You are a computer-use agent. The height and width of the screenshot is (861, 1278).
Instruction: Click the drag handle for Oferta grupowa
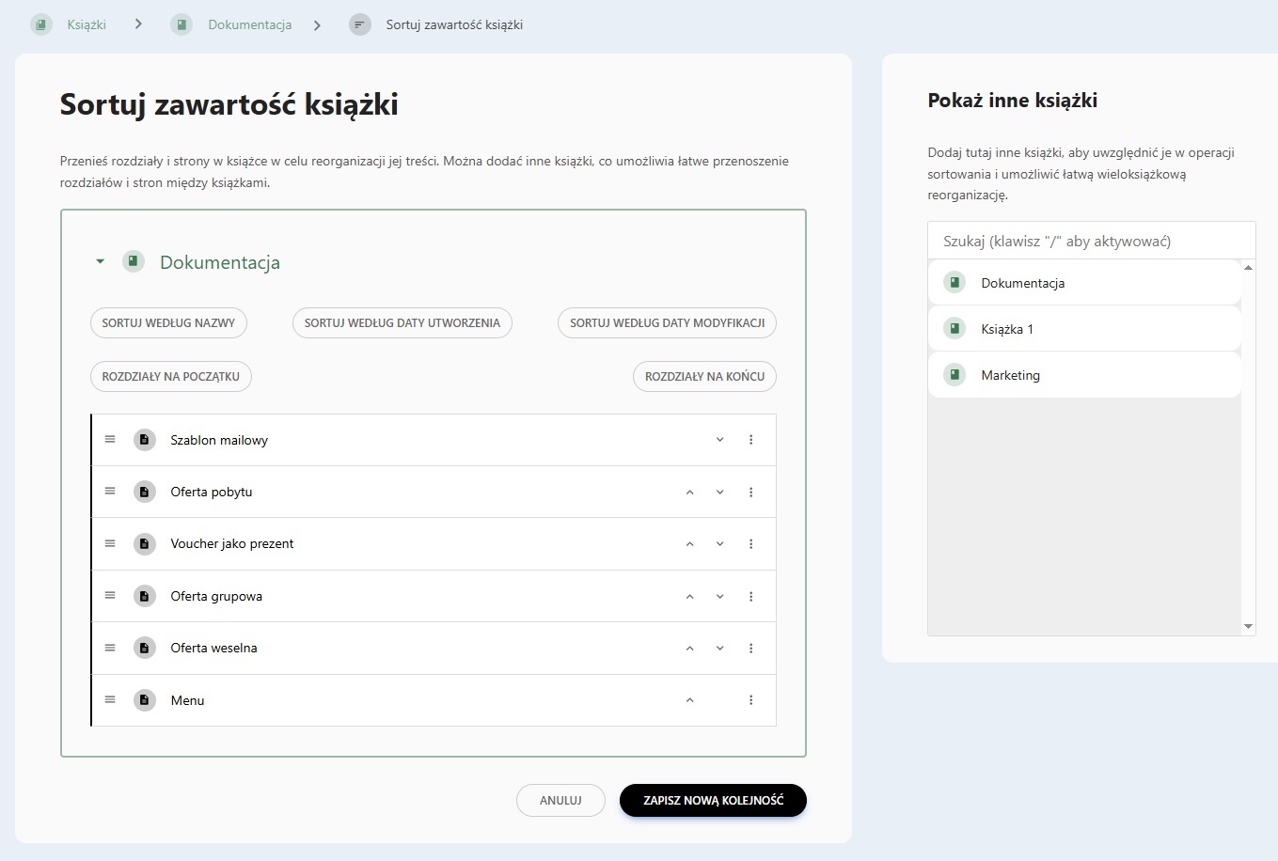110,596
